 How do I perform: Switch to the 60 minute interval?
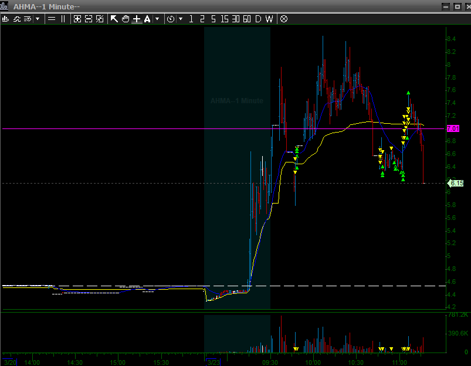click(247, 19)
